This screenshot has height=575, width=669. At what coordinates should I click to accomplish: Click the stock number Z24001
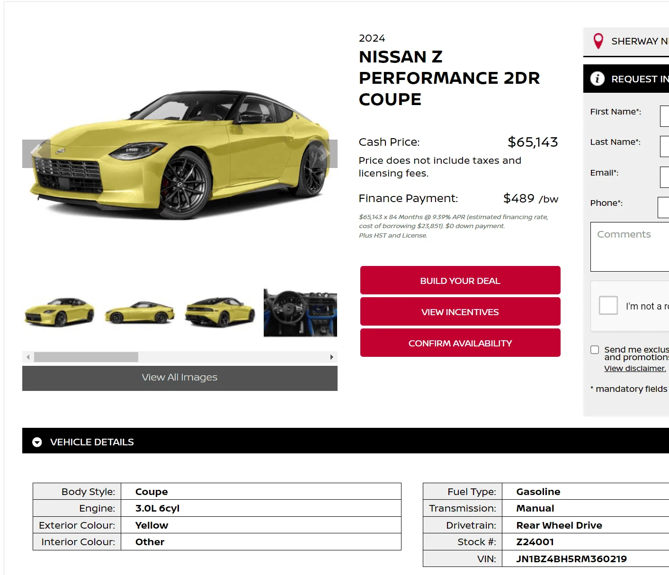535,542
